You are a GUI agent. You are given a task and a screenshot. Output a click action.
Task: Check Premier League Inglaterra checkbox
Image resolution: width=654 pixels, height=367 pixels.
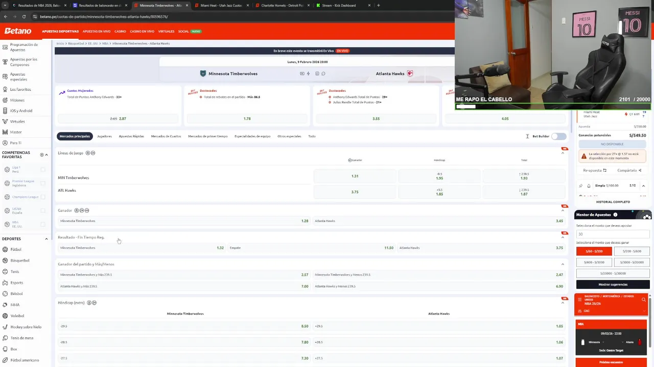[x=43, y=183]
